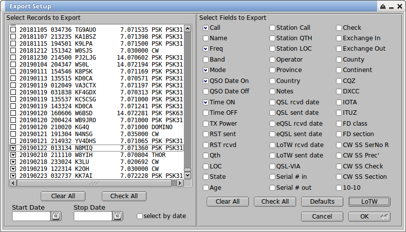
Task: Click the horizontal scroll-right arrow
Action: (180, 183)
